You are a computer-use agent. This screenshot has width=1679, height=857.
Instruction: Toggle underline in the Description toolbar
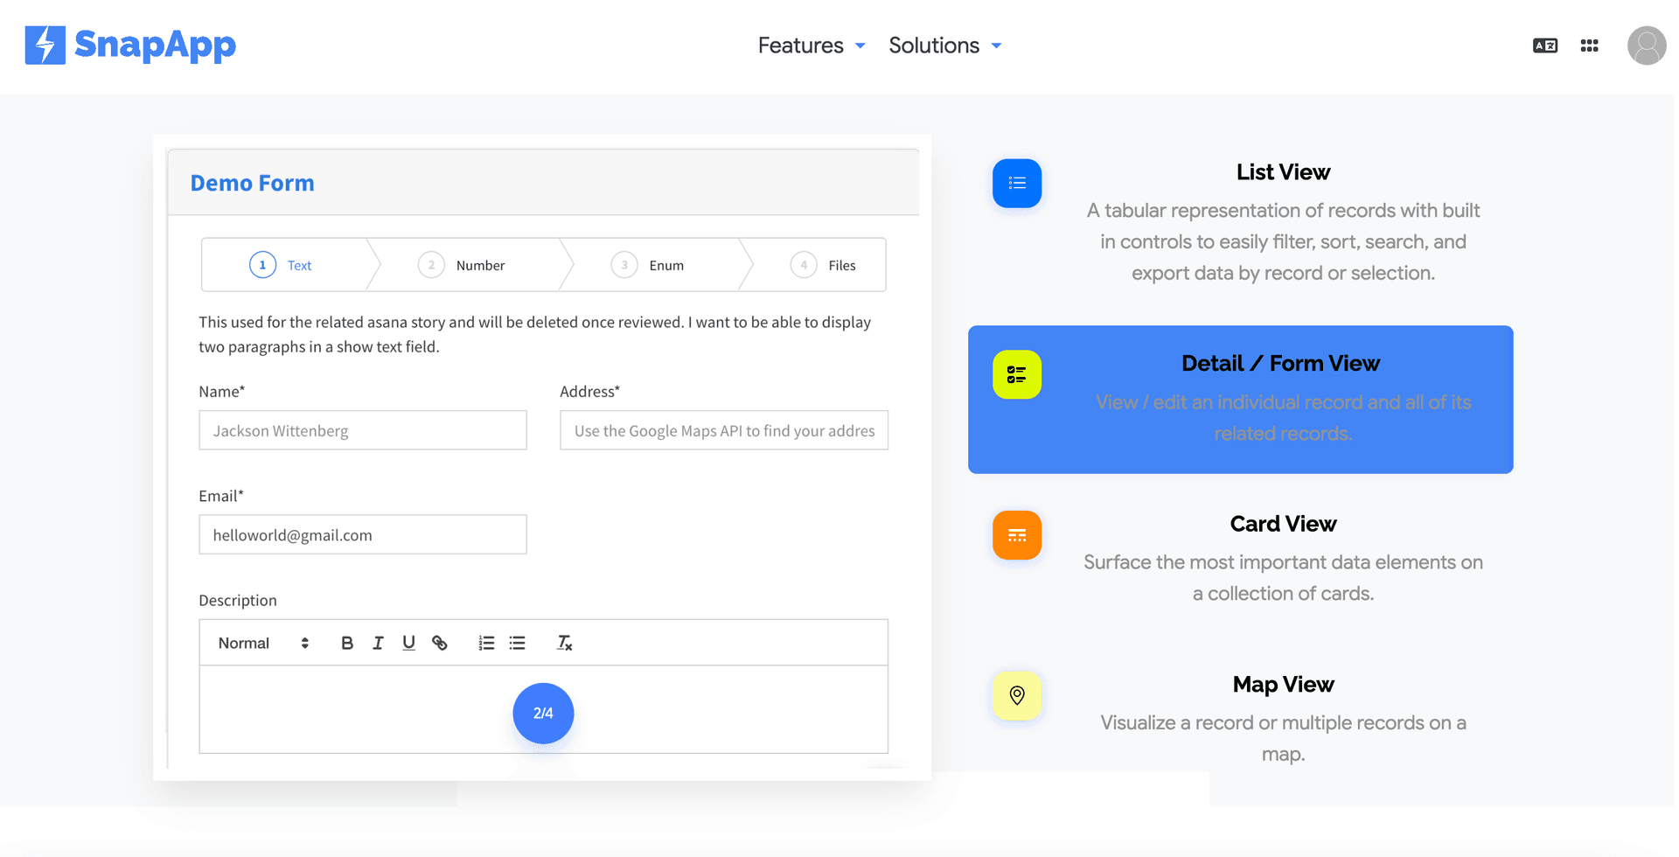[408, 643]
